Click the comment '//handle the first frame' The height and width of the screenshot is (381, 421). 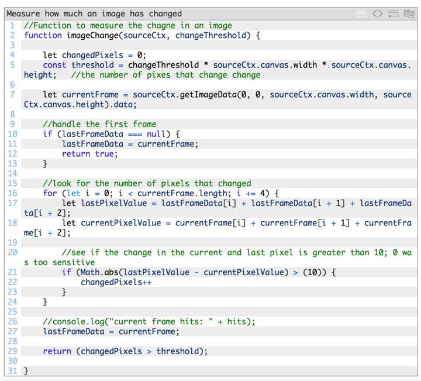click(99, 125)
